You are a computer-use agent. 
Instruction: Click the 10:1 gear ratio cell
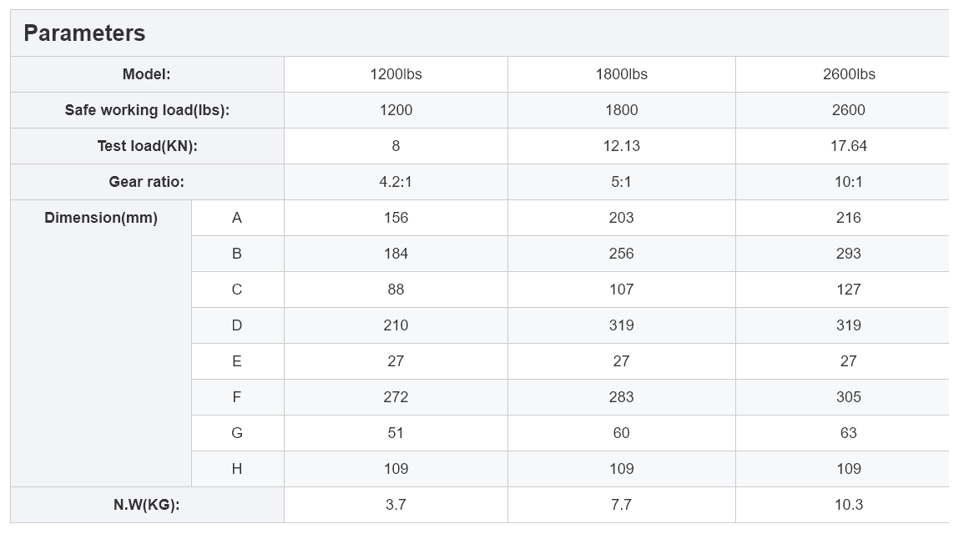pos(848,182)
